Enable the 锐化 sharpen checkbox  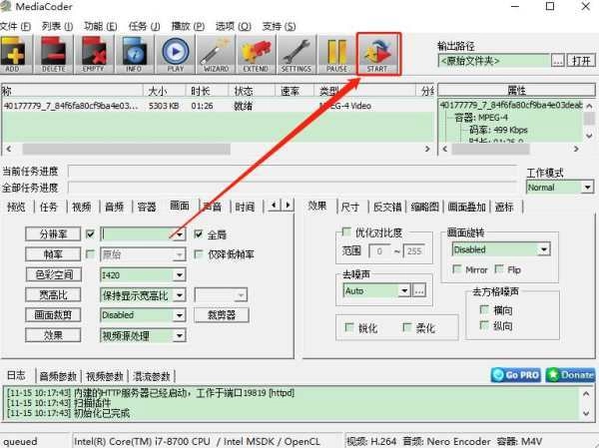(x=349, y=327)
